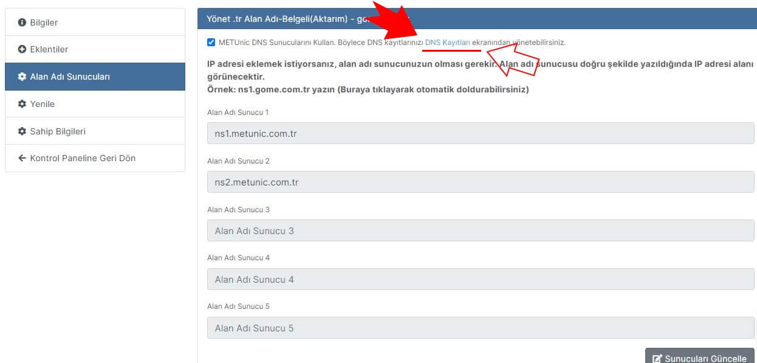
Task: Click the back arrow icon in sidebar
Action: click(x=22, y=158)
